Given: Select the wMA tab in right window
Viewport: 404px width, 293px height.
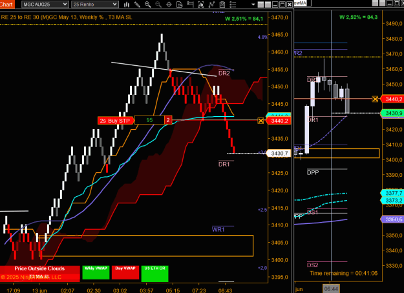Looking at the screenshot, I should click(x=302, y=3).
